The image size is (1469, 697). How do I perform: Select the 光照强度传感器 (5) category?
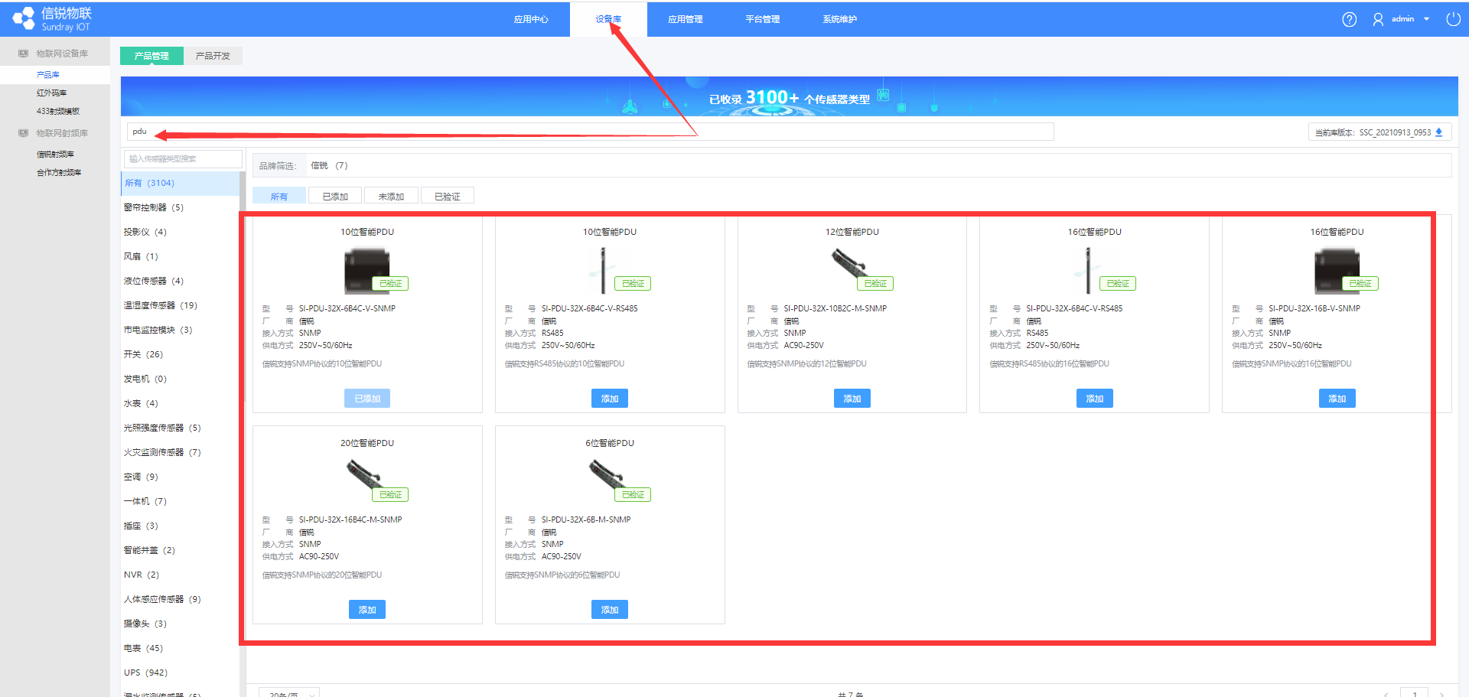180,428
